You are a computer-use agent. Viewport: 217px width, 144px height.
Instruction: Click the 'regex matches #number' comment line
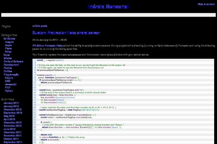coord(78,107)
